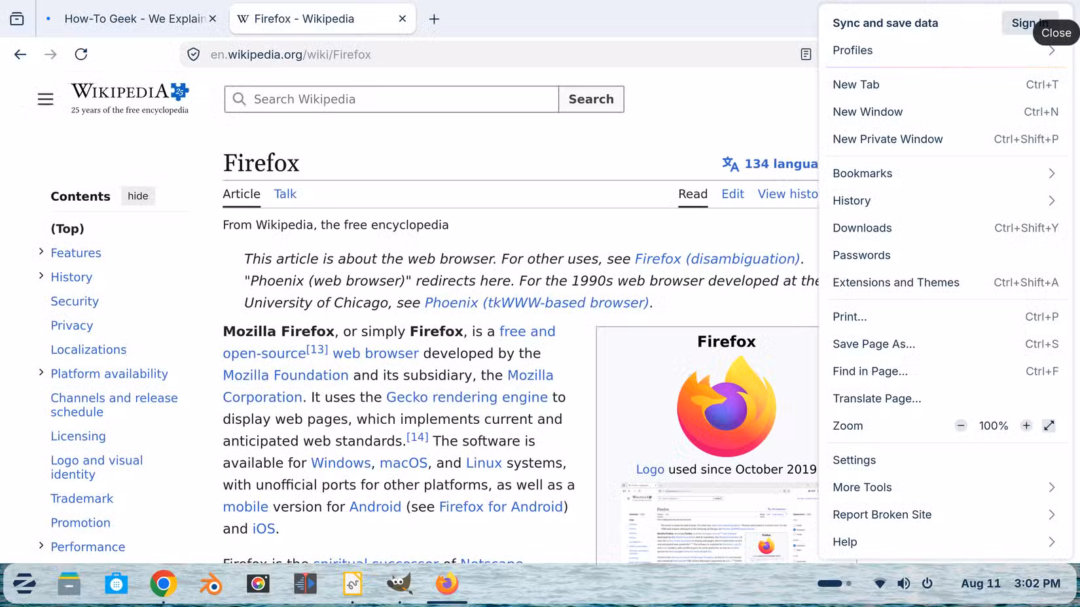
Task: Open Security contents link
Action: (x=75, y=302)
